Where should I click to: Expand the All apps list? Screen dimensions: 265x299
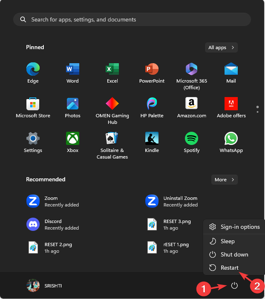(221, 47)
